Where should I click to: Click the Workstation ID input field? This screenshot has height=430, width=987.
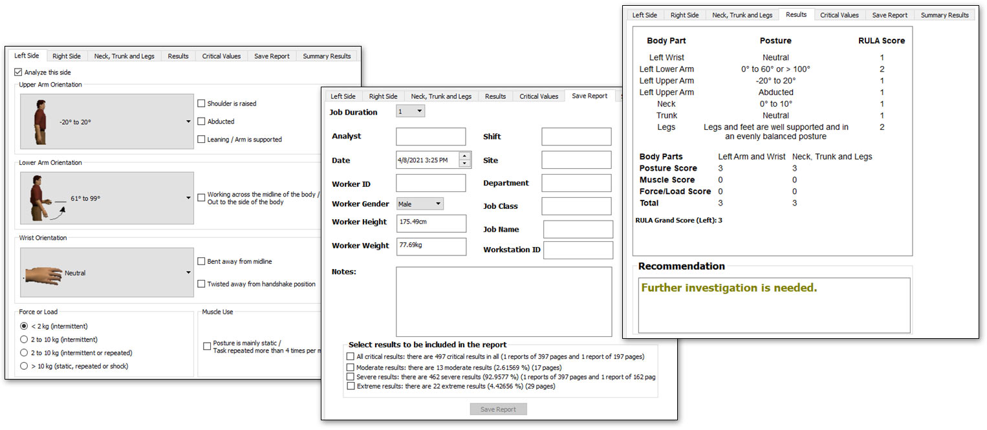[x=578, y=250]
